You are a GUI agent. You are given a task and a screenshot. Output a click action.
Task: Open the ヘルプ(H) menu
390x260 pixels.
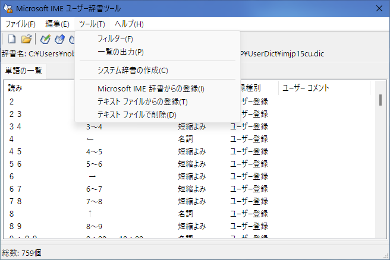(x=129, y=24)
